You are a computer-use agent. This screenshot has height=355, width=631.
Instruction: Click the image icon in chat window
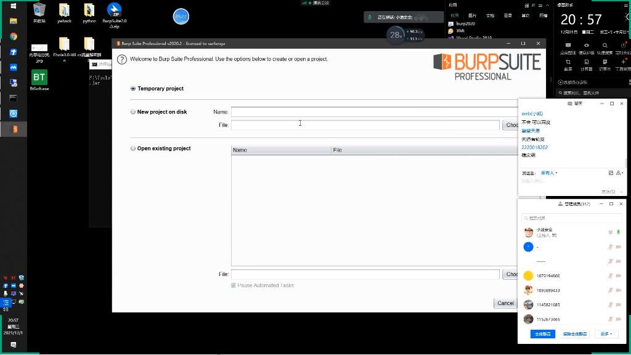(611, 173)
